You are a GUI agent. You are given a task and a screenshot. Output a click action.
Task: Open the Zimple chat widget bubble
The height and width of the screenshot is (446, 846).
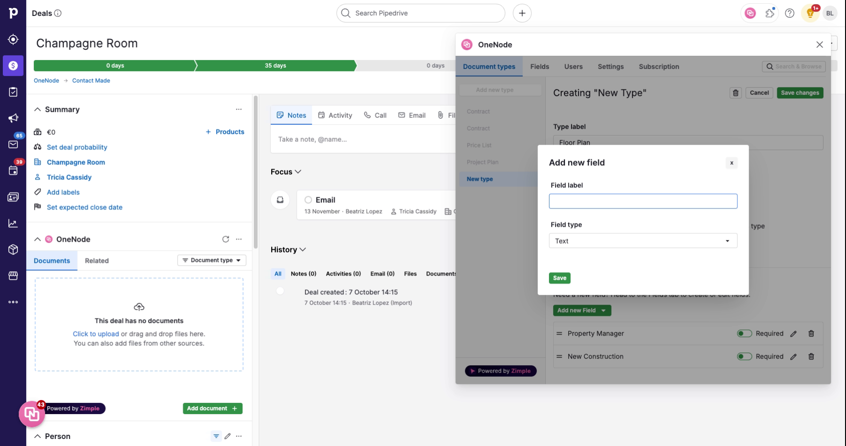[x=31, y=414]
